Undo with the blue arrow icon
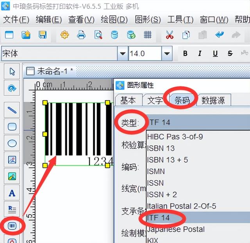This screenshot has height=243, width=250. pos(220,35)
